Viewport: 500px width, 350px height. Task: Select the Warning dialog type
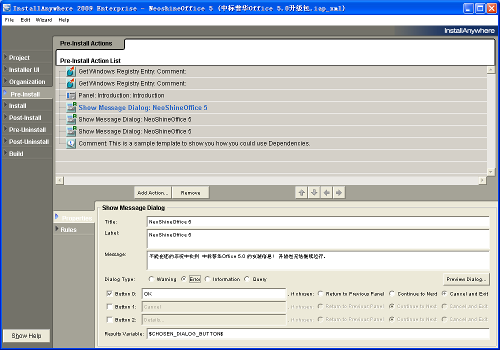[151, 279]
